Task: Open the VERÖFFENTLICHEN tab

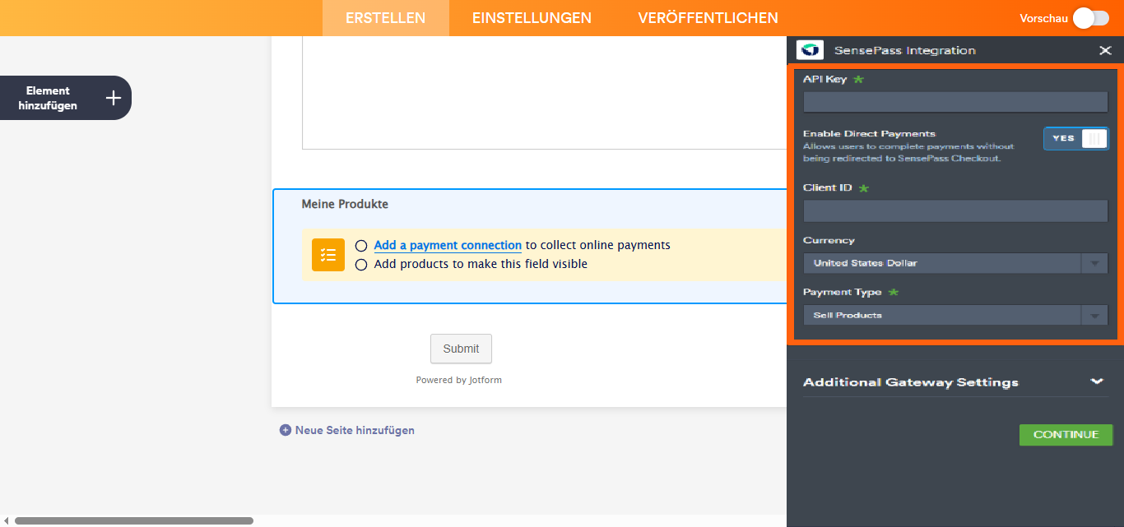Action: pos(708,17)
